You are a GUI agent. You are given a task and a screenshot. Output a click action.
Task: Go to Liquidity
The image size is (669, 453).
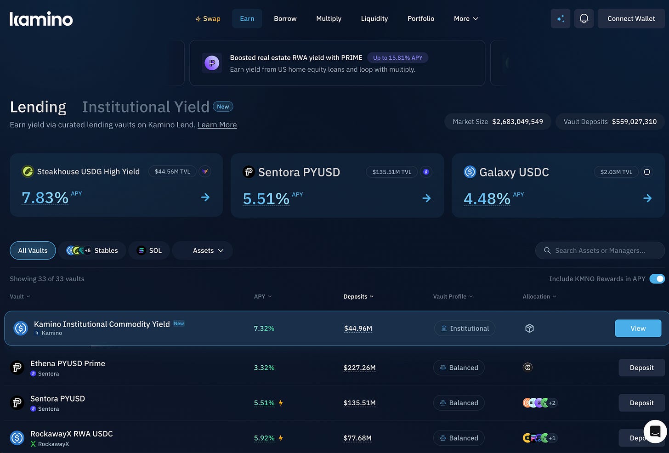(374, 19)
